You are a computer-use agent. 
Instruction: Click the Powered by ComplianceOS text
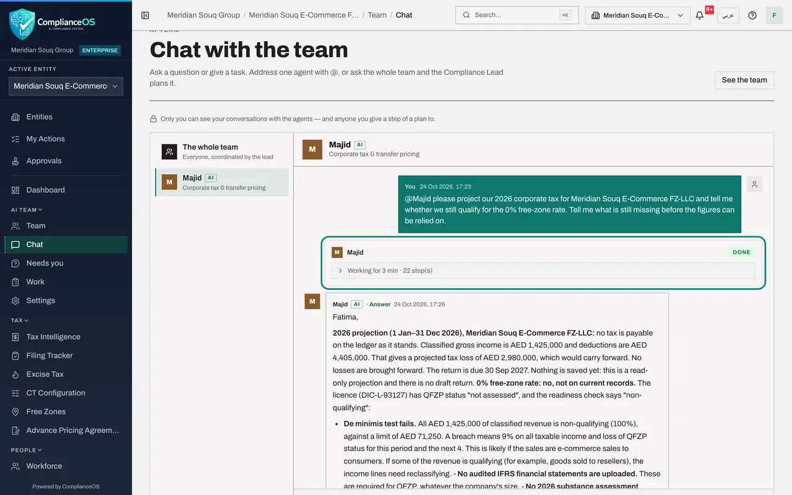click(x=66, y=486)
